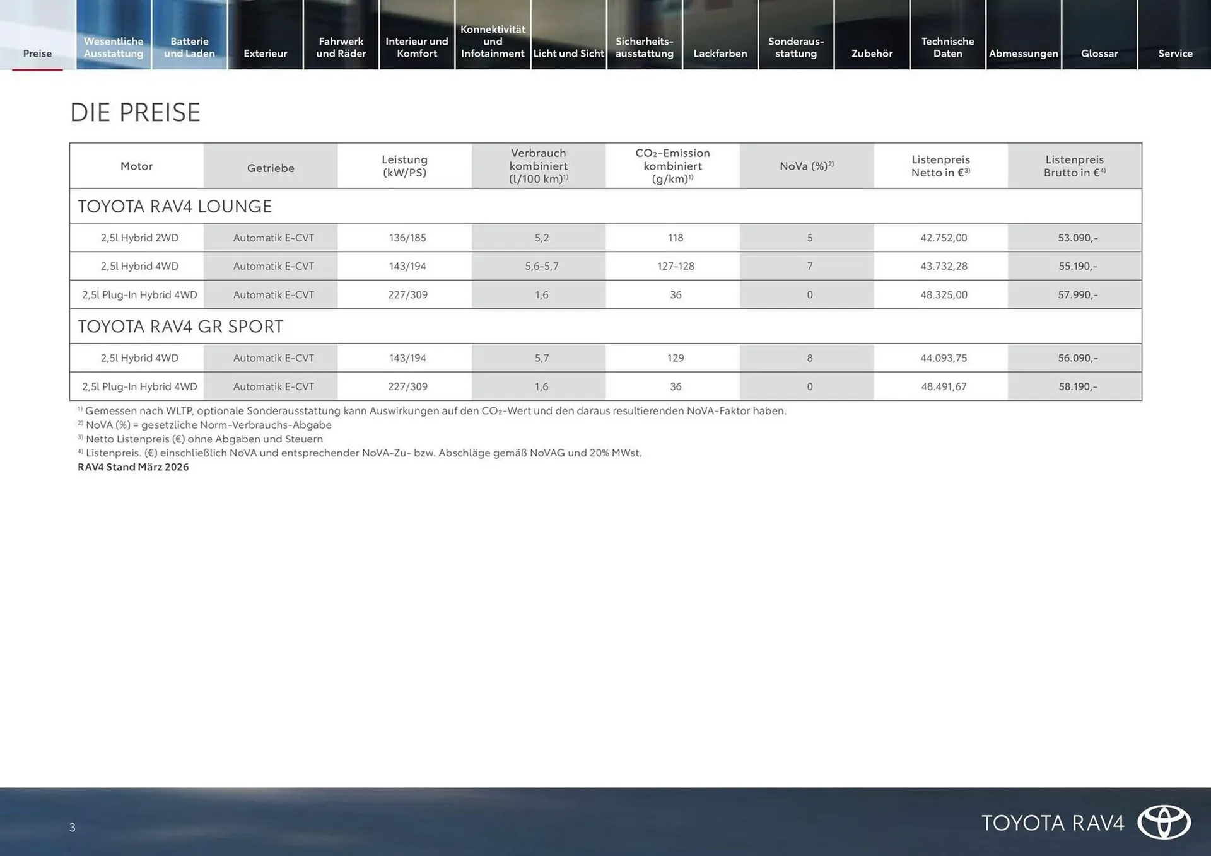Open Sicherheitsausstattung tab
This screenshot has width=1211, height=856.
tap(644, 47)
